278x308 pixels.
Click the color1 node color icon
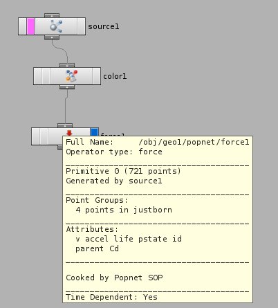(x=71, y=76)
